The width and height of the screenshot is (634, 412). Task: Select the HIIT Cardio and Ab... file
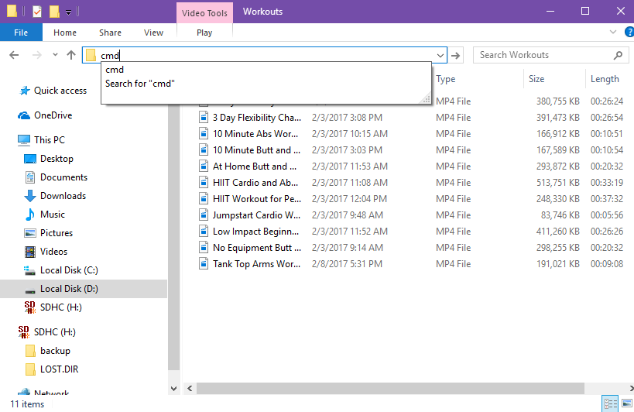[x=255, y=182]
